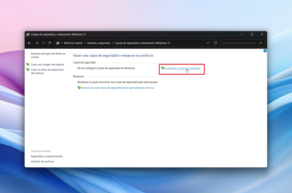The height and width of the screenshot is (193, 292).
Task: Open Historial de archivos
Action: tap(42, 161)
